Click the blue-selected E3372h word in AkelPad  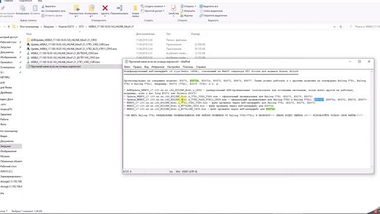(319, 100)
